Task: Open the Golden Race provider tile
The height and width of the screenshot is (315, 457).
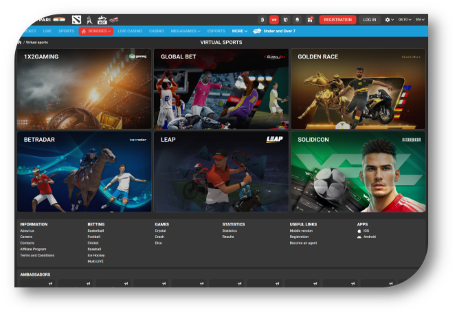Action: pos(357,89)
